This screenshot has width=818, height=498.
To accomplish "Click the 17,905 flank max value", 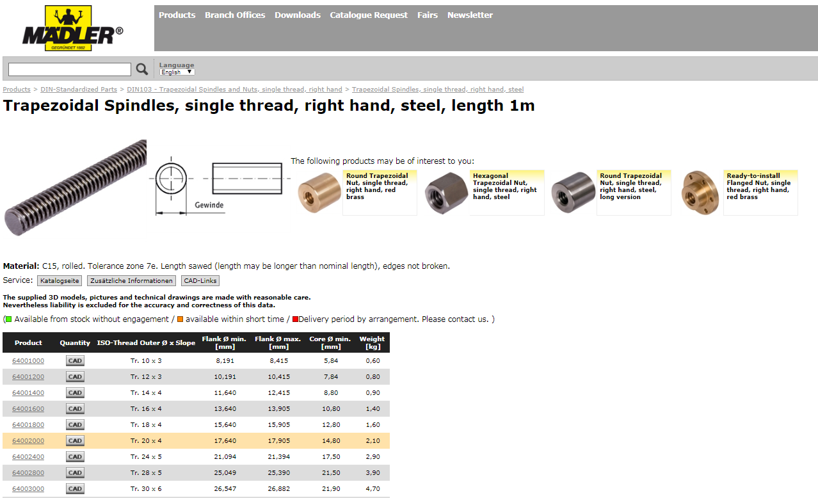I will click(278, 441).
